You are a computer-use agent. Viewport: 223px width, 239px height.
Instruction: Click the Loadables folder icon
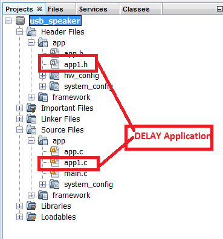click(x=31, y=217)
